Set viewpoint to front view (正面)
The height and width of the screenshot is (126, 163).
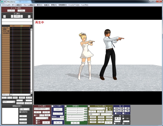(116, 108)
